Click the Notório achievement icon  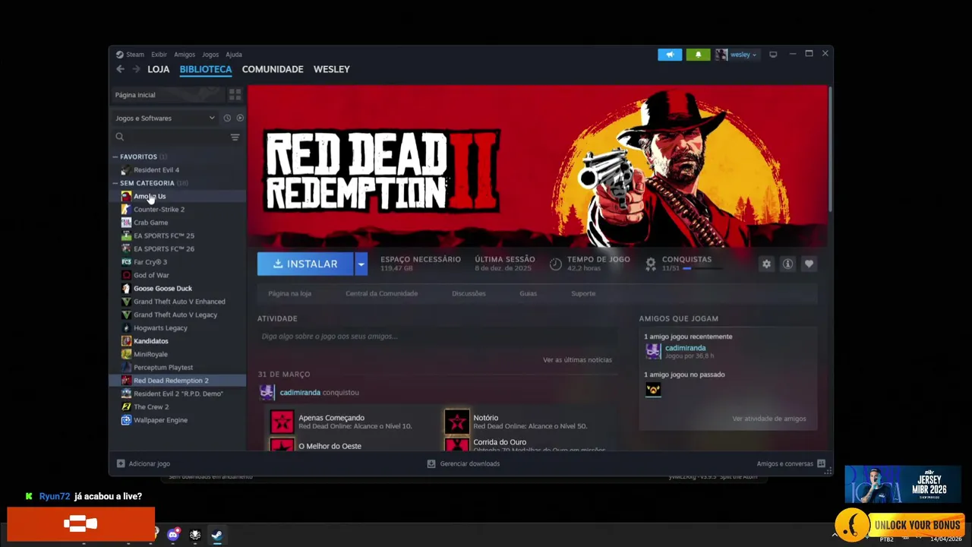[456, 422]
